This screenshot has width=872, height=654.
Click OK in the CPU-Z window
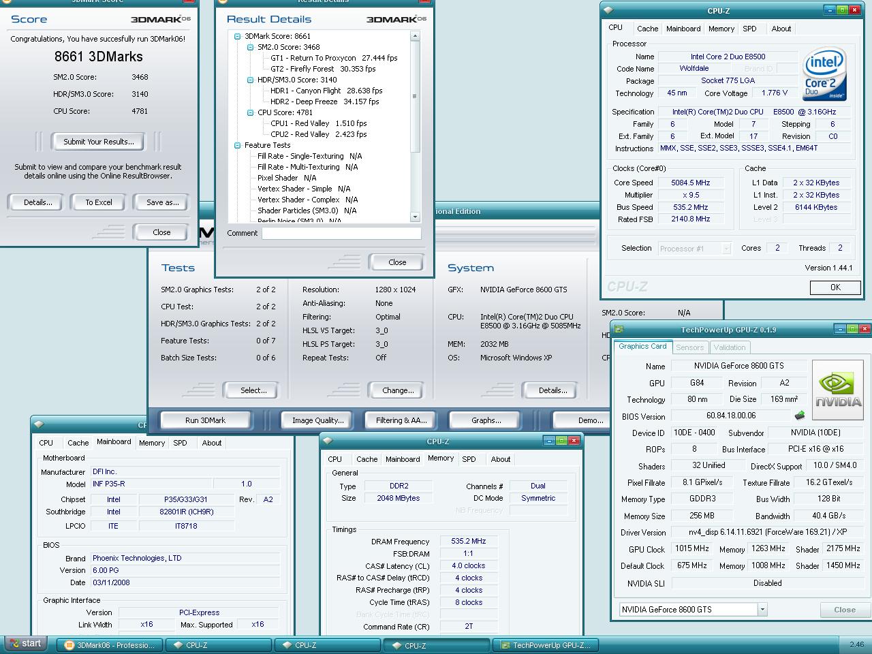coord(835,287)
